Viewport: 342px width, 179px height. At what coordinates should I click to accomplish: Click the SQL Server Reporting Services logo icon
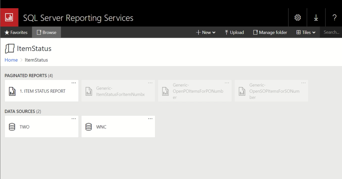[x=9, y=17]
